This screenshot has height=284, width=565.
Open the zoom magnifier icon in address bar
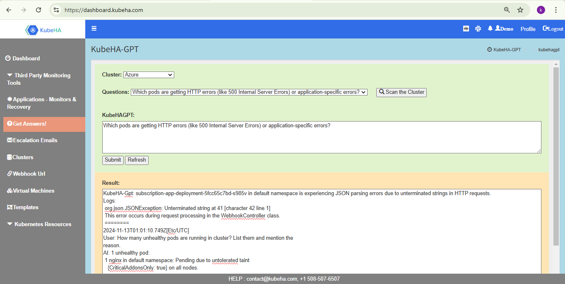[507, 10]
